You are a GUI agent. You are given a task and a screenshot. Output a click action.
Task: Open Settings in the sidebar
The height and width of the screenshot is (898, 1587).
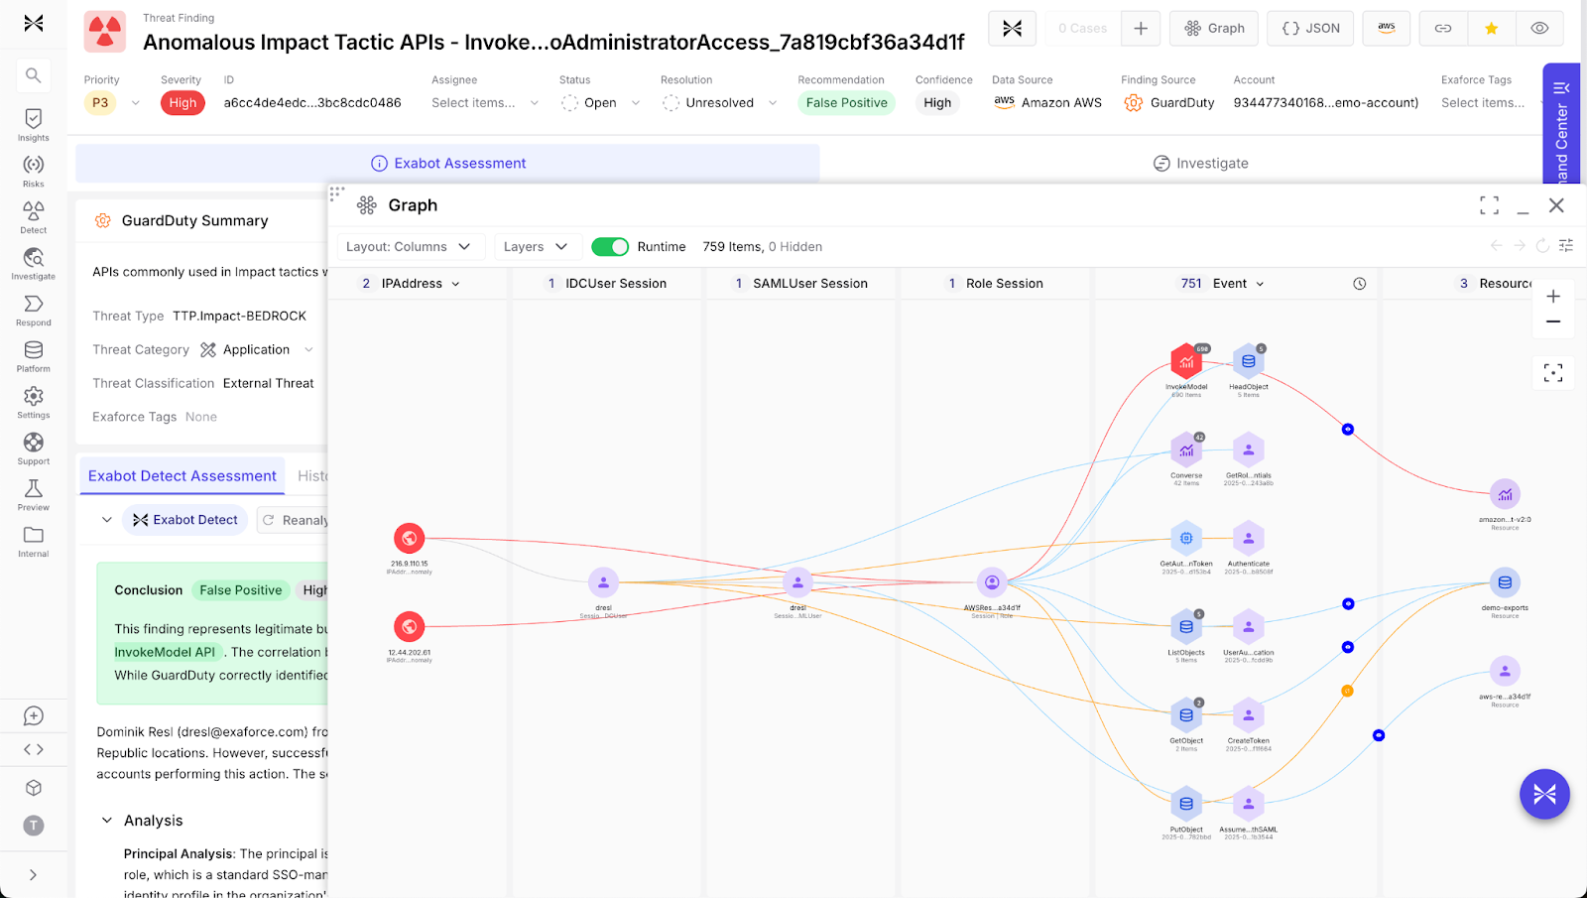click(33, 403)
